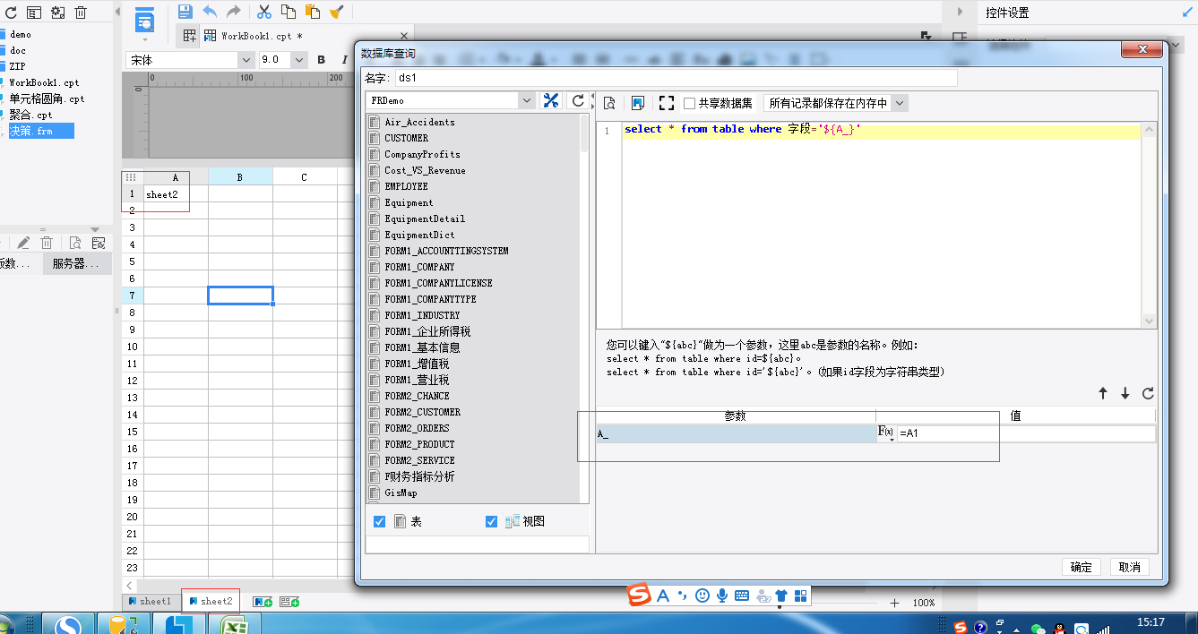This screenshot has width=1198, height=634.
Task: Expand the SQL editor to fullscreen
Action: (666, 103)
